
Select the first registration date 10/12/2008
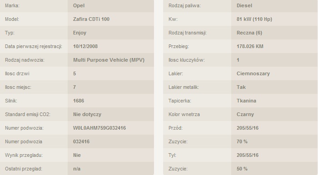pyautogui.click(x=85, y=46)
